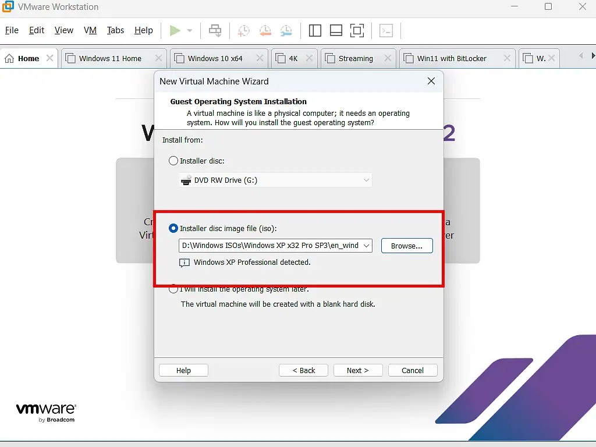The width and height of the screenshot is (596, 447).
Task: Click inside the ISO path input field
Action: (x=268, y=245)
